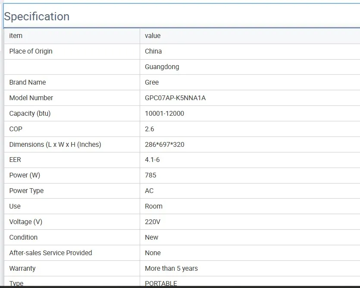The height and width of the screenshot is (288, 360).
Task: Click the Capacity (btu) label
Action: (x=30, y=114)
